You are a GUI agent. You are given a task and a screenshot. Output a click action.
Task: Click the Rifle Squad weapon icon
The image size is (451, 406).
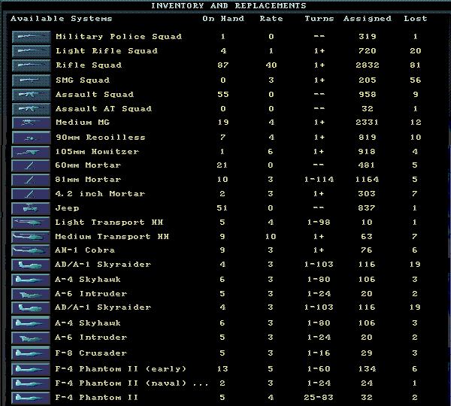coord(31,65)
